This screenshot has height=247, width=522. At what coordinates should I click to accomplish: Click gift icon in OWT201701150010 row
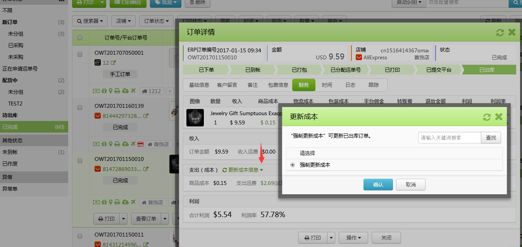(103, 202)
